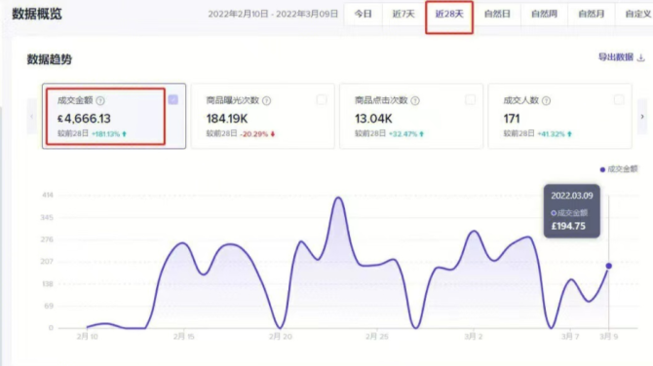Click the 3月 9 data point on chart
This screenshot has width=653, height=366.
609,266
